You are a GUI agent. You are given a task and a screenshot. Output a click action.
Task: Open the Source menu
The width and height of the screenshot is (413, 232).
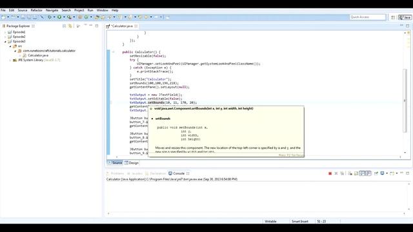pos(23,10)
